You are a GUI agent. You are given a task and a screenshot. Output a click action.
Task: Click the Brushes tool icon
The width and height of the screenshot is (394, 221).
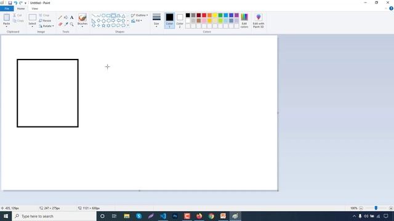pos(82,17)
